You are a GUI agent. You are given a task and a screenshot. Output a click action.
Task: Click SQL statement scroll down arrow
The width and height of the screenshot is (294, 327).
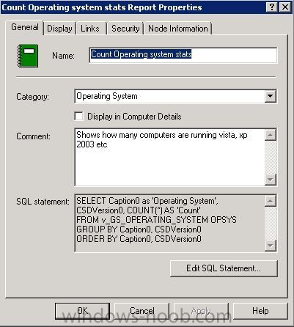tap(271, 245)
